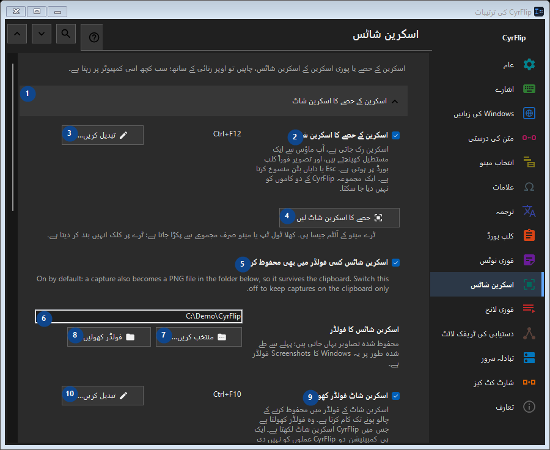The width and height of the screenshot is (550, 450).
Task: Click the orange icon for شارٹ کٹ کیز
Action: click(x=529, y=382)
